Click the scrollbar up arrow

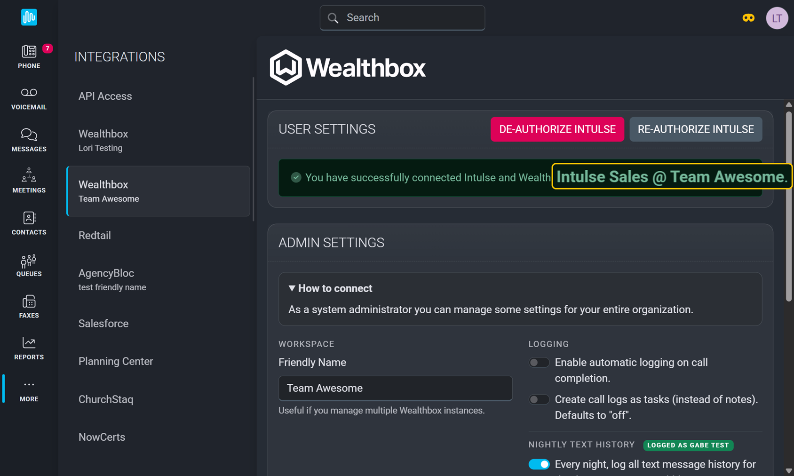pyautogui.click(x=789, y=104)
